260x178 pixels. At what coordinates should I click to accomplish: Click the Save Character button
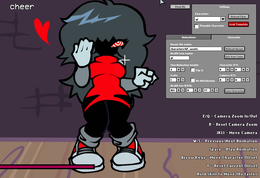coord(234,91)
